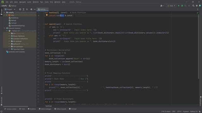Click the Project panel horizontal scrollbar
The width and height of the screenshot is (202, 113).
click(15, 106)
